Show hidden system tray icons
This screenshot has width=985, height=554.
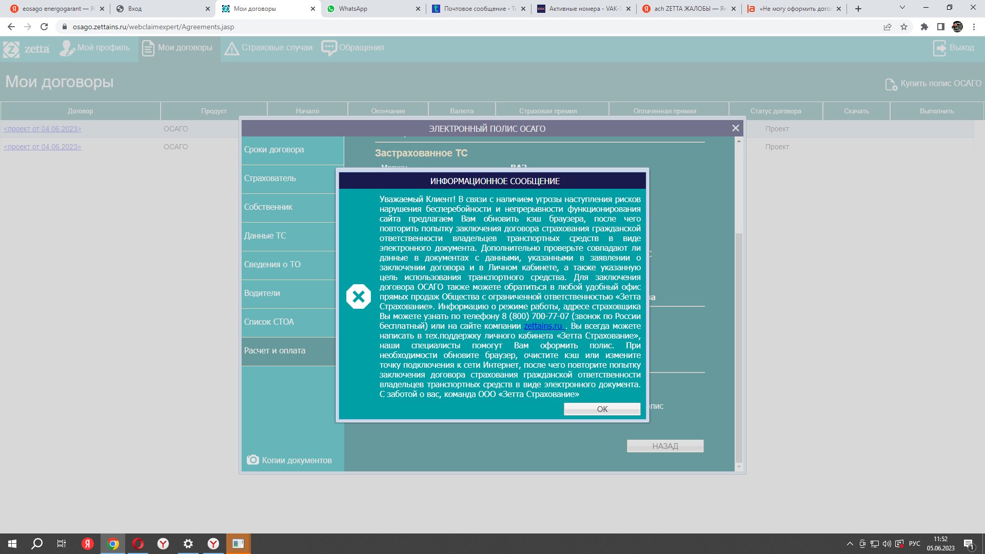850,544
